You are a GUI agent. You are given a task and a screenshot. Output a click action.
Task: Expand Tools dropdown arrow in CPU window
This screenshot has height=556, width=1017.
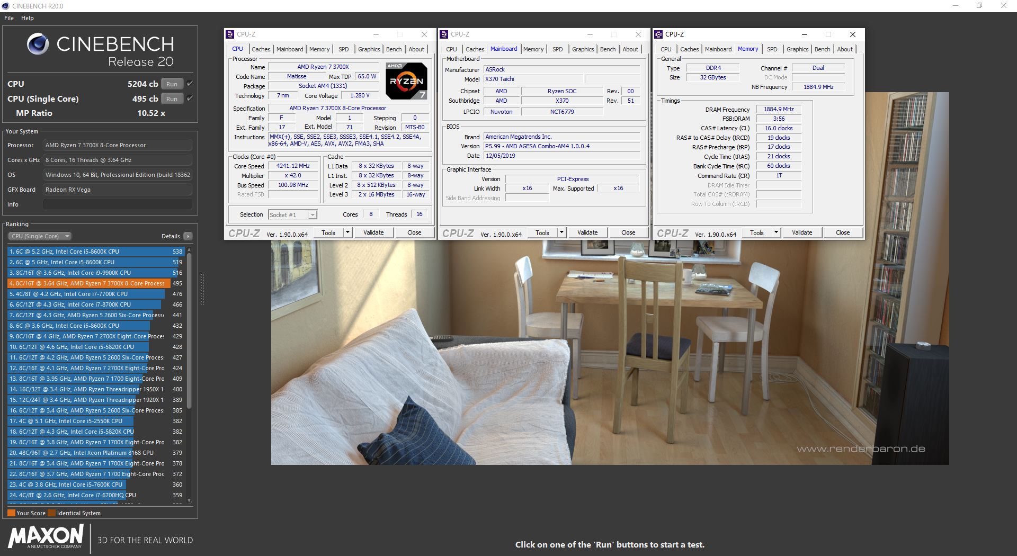pos(347,232)
